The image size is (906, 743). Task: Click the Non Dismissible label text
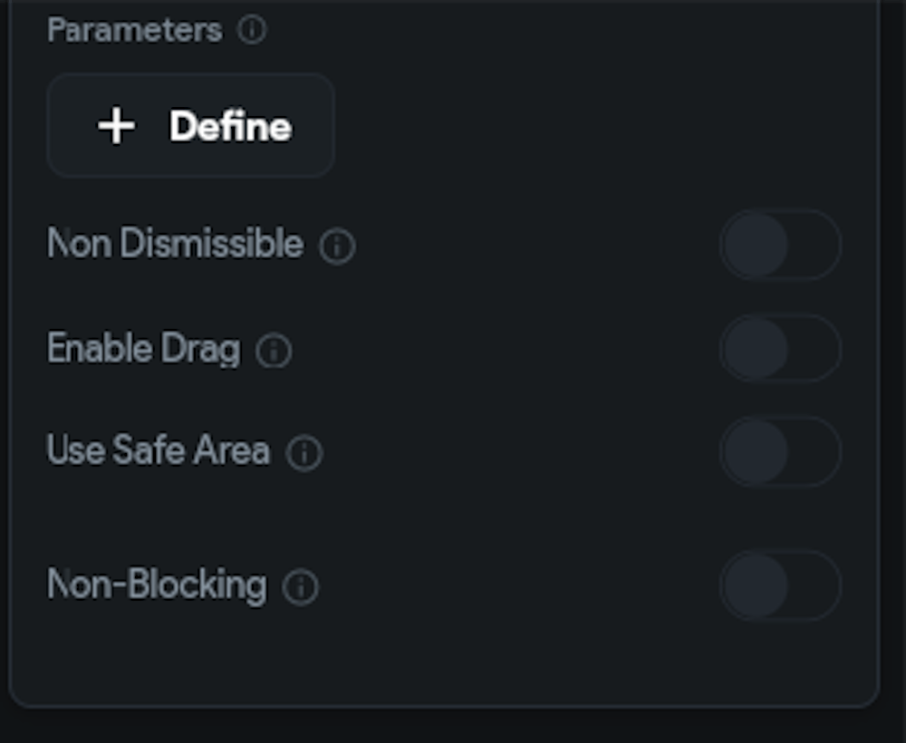tap(175, 245)
